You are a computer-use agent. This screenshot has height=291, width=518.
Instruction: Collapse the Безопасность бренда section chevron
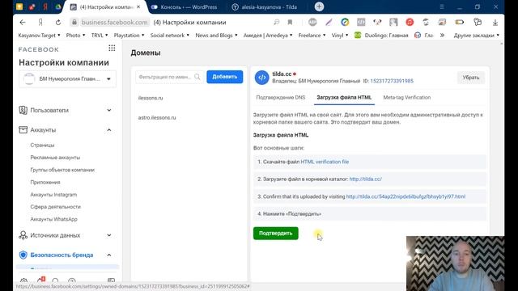[109, 255]
